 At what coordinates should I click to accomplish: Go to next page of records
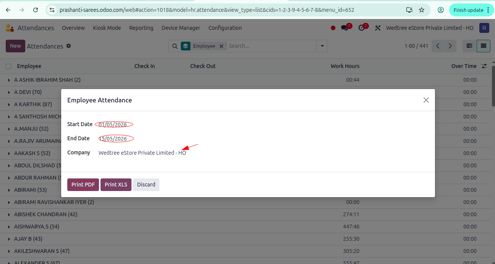click(450, 46)
